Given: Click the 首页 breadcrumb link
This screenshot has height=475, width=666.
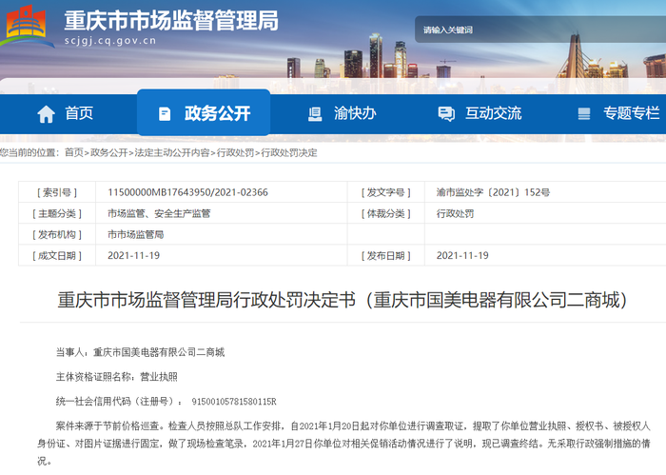Looking at the screenshot, I should click(74, 152).
